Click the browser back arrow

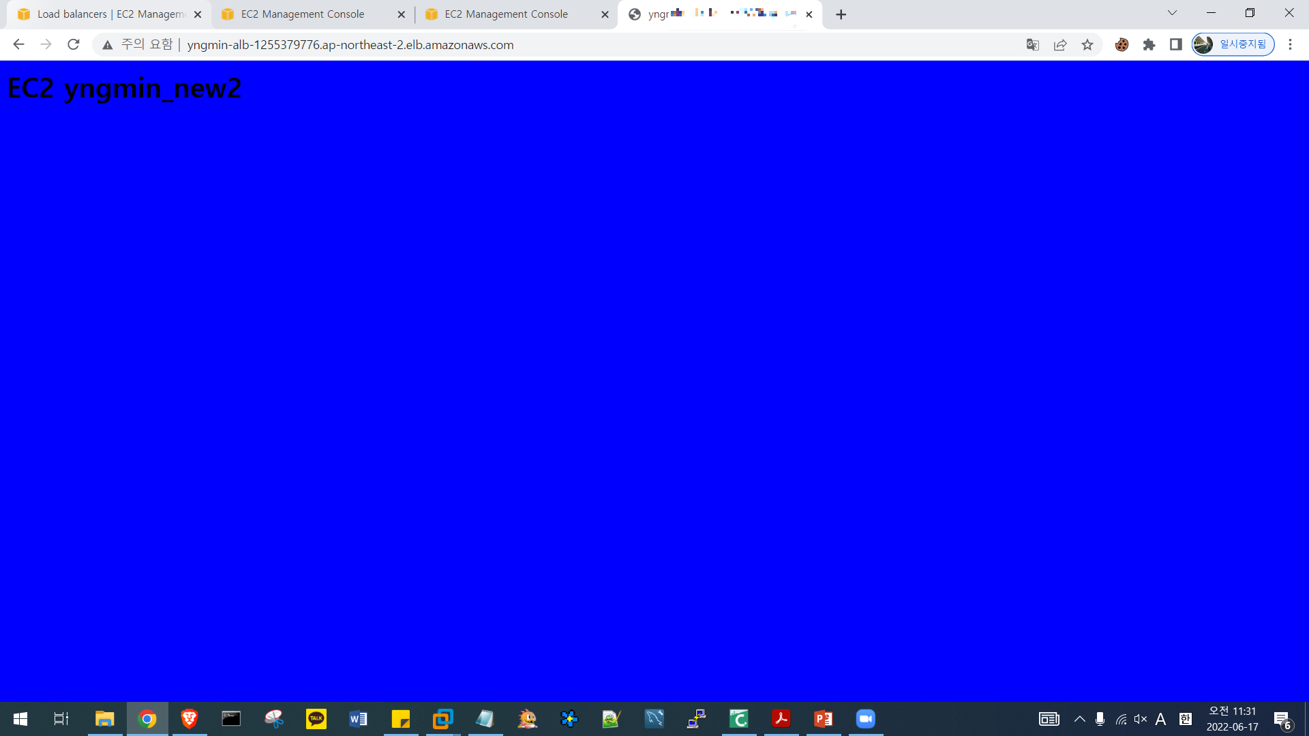[18, 45]
